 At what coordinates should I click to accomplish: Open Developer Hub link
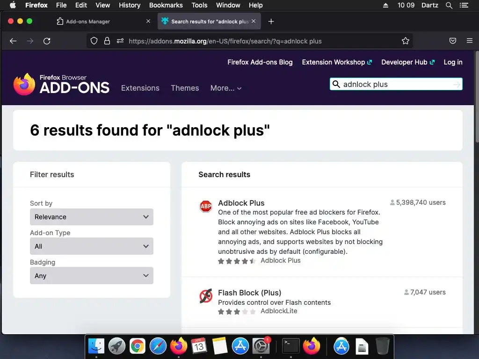(408, 62)
